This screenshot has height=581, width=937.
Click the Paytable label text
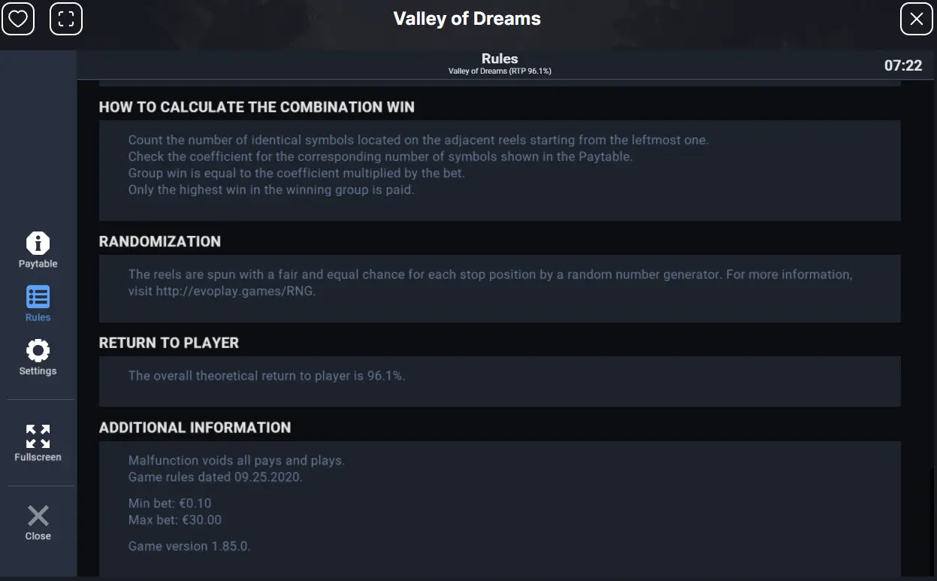[x=38, y=264]
